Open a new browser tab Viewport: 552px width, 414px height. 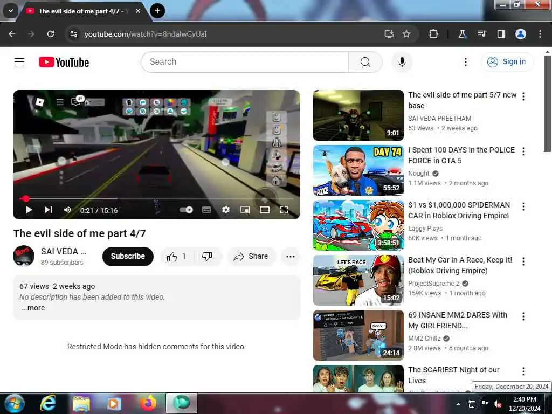pyautogui.click(x=157, y=11)
